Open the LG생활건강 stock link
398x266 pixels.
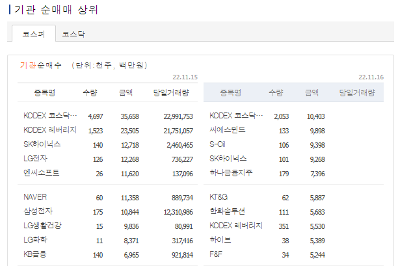pyautogui.click(x=42, y=226)
